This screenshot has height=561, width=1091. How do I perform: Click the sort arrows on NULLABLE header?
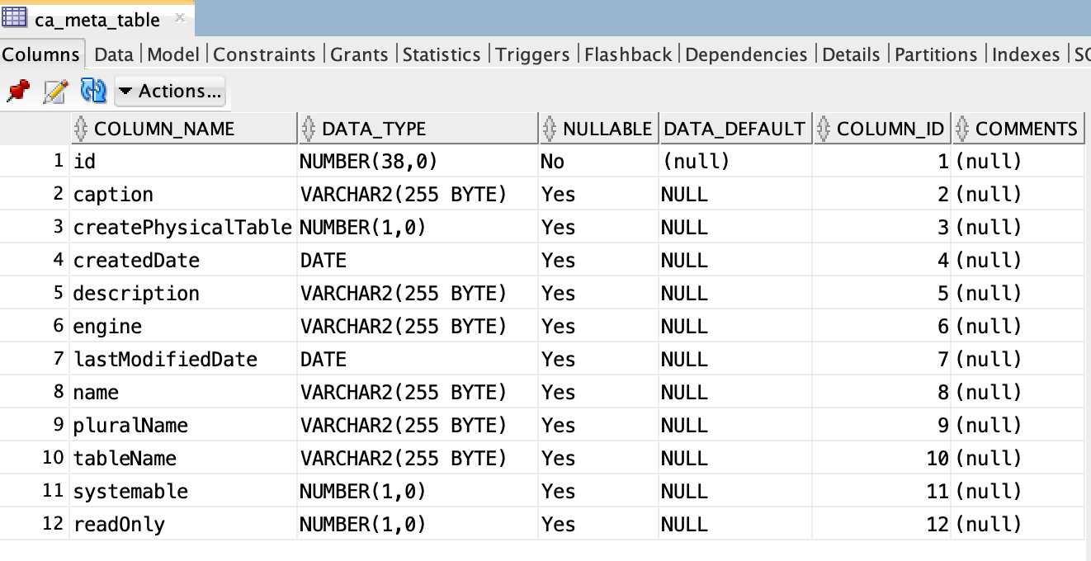click(548, 128)
